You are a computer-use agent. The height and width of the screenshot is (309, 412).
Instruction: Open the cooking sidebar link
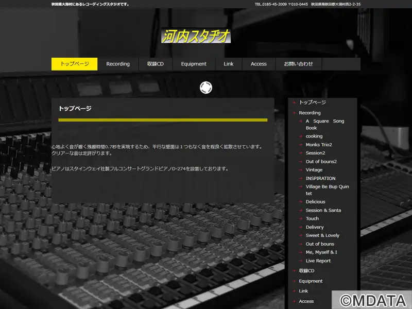tap(314, 136)
